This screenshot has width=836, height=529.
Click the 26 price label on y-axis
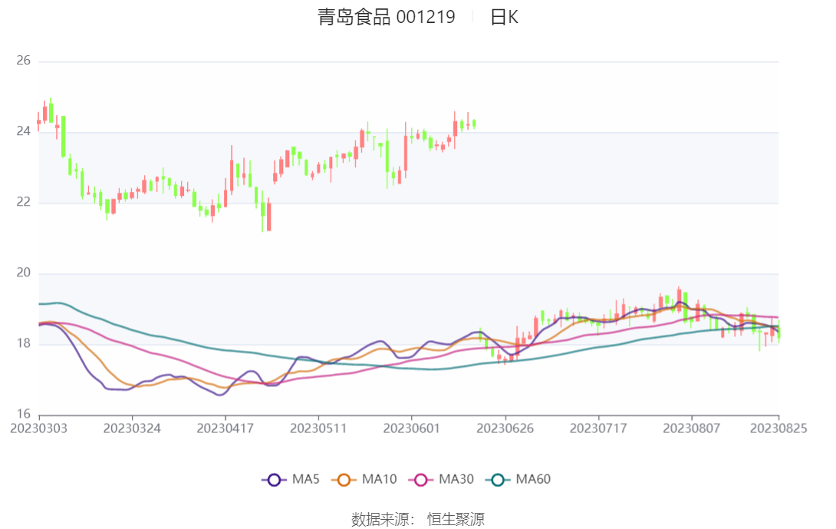pyautogui.click(x=23, y=61)
